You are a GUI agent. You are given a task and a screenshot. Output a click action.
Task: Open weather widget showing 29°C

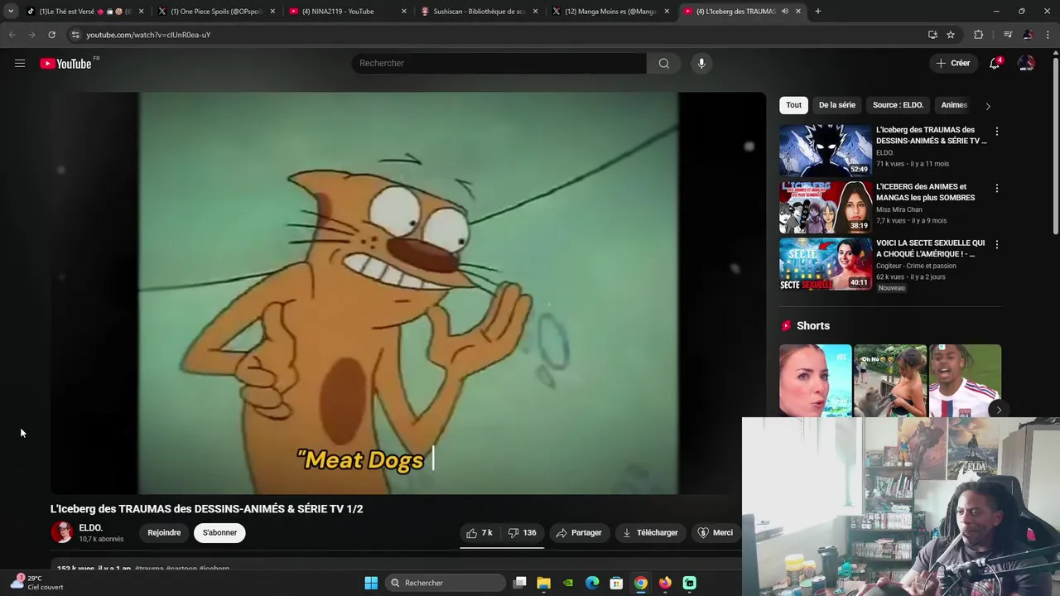point(36,583)
